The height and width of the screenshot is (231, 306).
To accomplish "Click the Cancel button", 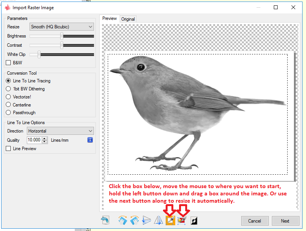I will point(255,221).
